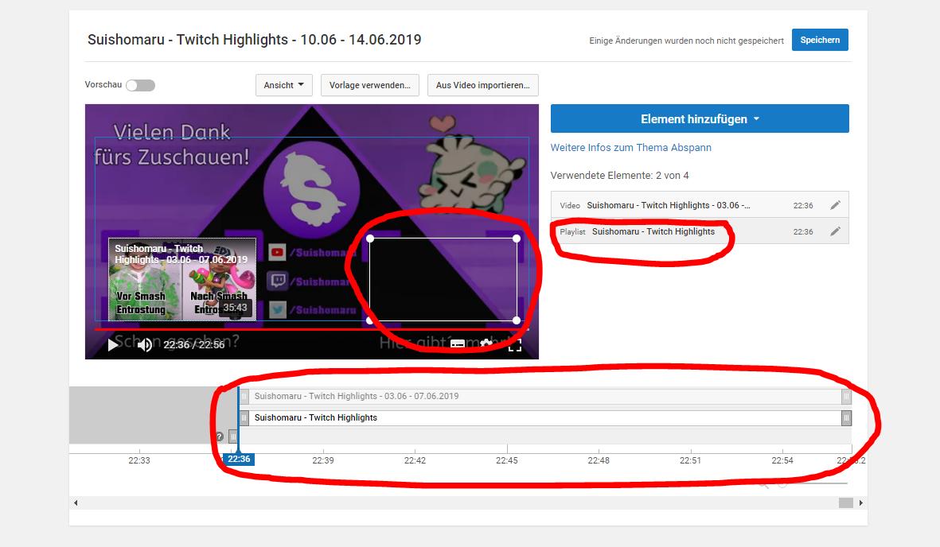Viewport: 940px width, 547px height.
Task: Toggle the Vorschau switch
Action: [x=141, y=85]
